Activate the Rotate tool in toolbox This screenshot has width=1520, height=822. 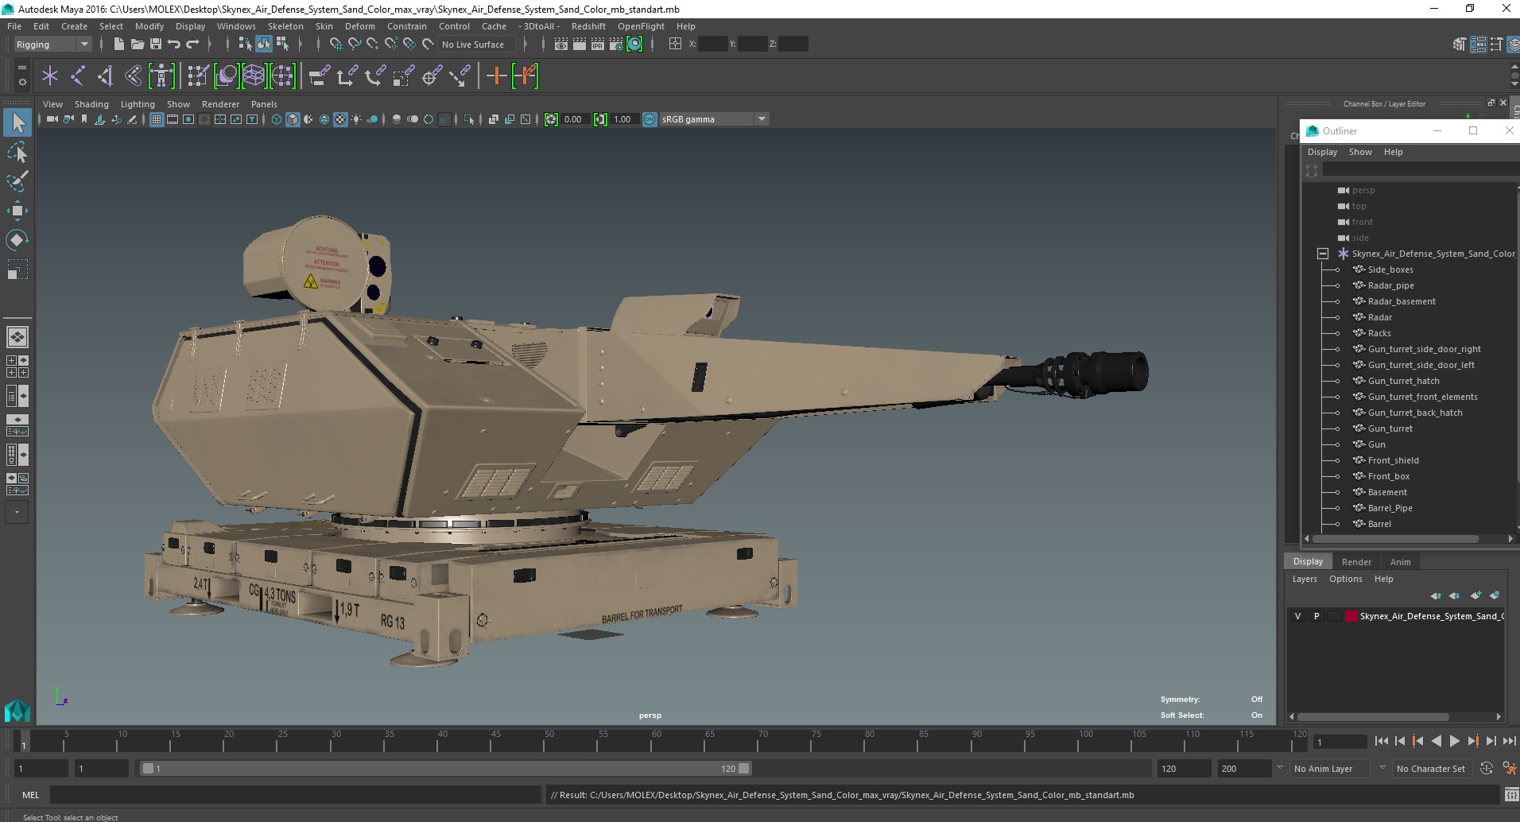pos(17,239)
